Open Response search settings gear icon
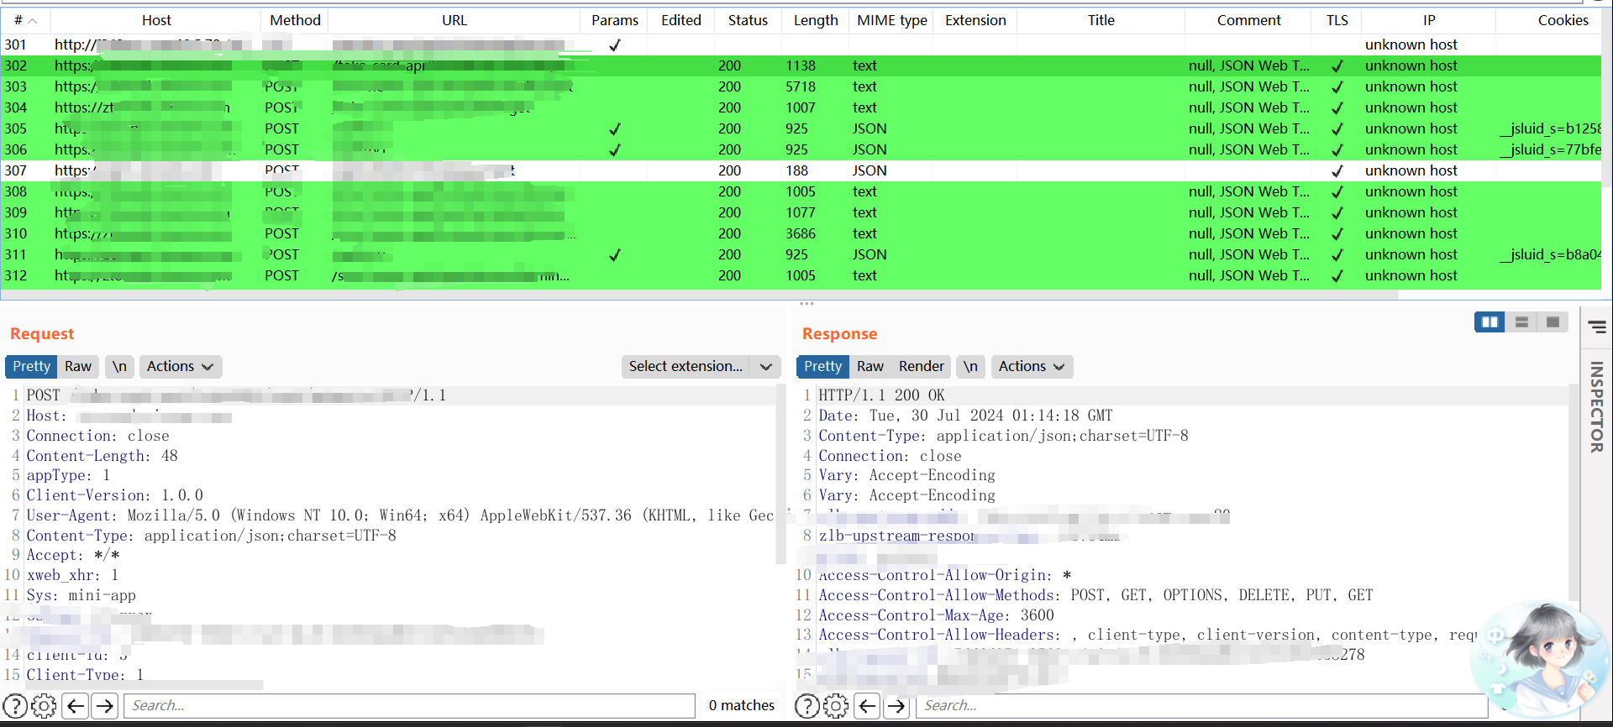The height and width of the screenshot is (727, 1613). [x=836, y=706]
